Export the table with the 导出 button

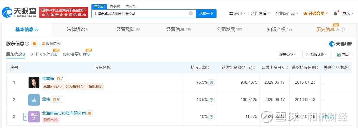click(343, 54)
